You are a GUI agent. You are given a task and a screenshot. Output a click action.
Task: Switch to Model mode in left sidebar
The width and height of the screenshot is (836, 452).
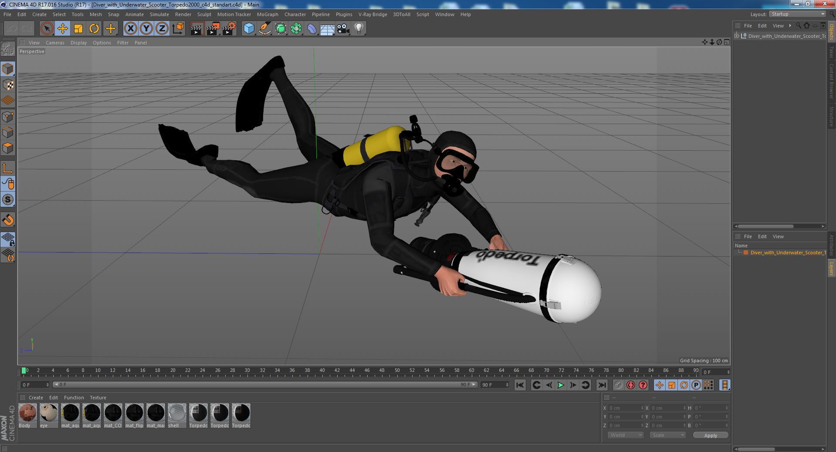pos(8,69)
